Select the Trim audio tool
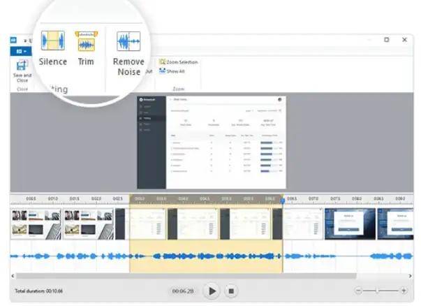This screenshot has height=306, width=421. pyautogui.click(x=86, y=41)
